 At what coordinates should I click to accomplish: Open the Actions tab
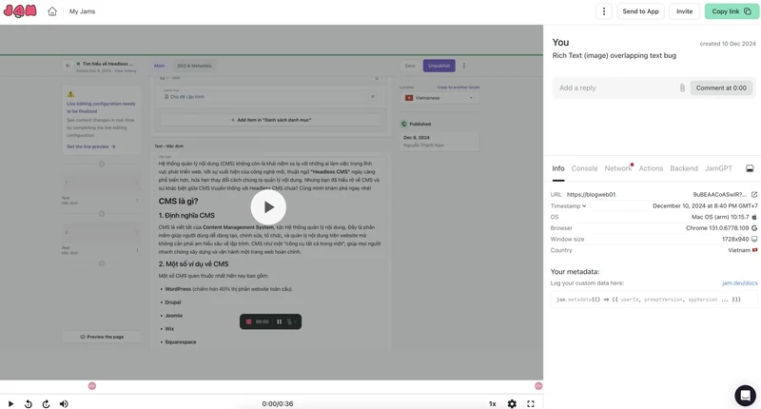651,168
